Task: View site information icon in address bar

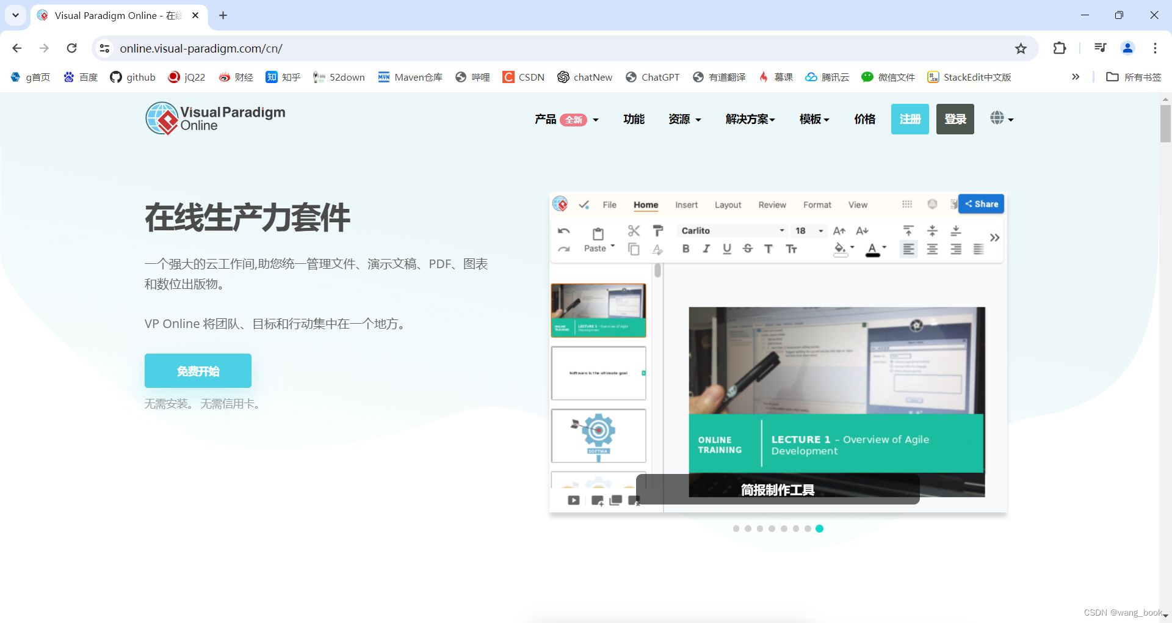Action: pos(104,48)
